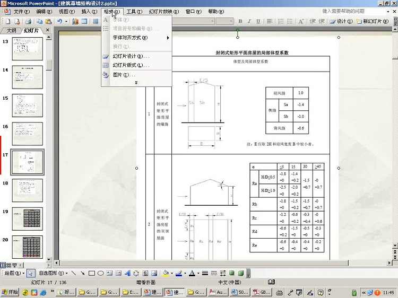Click the Align Left icon
This screenshot has height=298, width=398.
coord(270,21)
